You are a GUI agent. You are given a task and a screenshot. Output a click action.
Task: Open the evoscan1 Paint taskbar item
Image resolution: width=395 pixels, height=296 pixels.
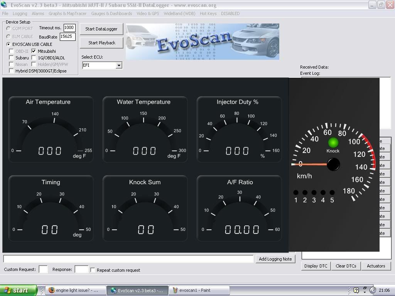199,290
